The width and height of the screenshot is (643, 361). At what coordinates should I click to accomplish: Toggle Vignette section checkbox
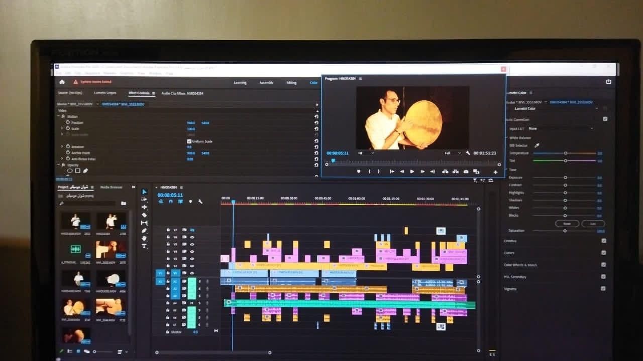604,288
